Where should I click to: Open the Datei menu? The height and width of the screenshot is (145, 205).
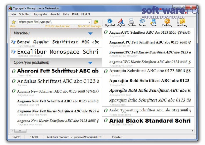(13, 14)
